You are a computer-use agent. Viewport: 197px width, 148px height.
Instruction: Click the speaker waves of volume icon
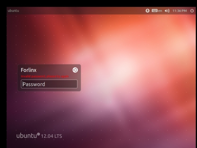168,11
